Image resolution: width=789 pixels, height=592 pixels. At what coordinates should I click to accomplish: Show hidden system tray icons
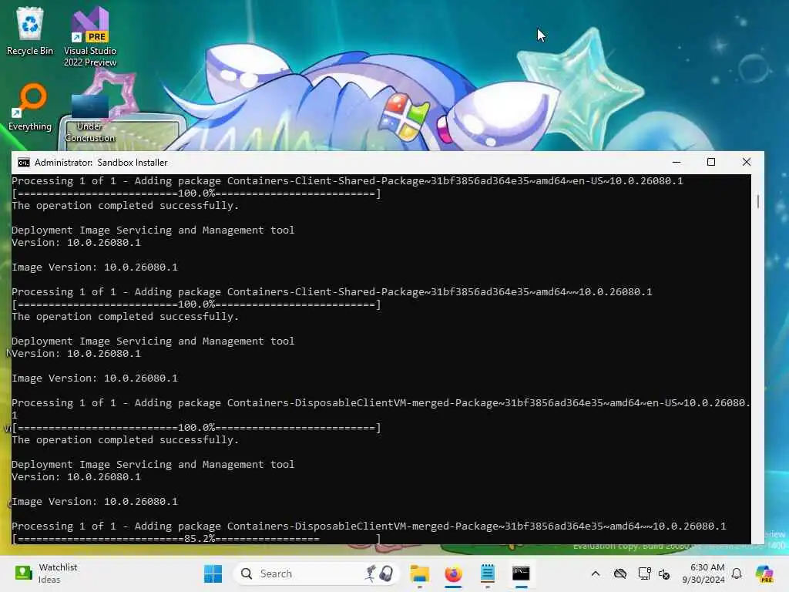[x=596, y=573]
